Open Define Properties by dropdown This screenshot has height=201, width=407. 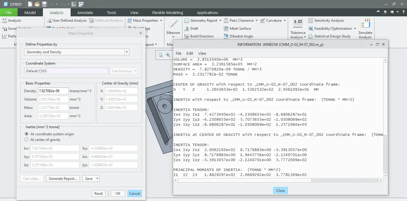(x=127, y=52)
